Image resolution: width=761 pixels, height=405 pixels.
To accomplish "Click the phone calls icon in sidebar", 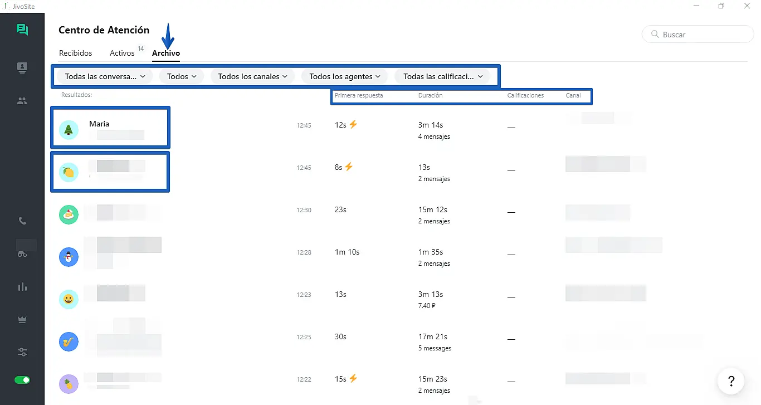I will pyautogui.click(x=22, y=221).
